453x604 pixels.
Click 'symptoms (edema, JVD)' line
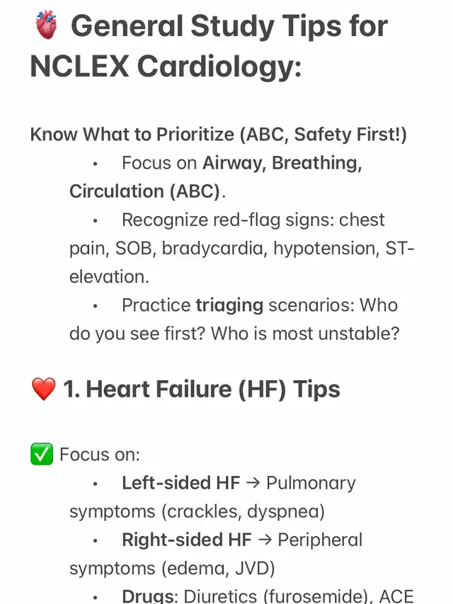point(172,569)
